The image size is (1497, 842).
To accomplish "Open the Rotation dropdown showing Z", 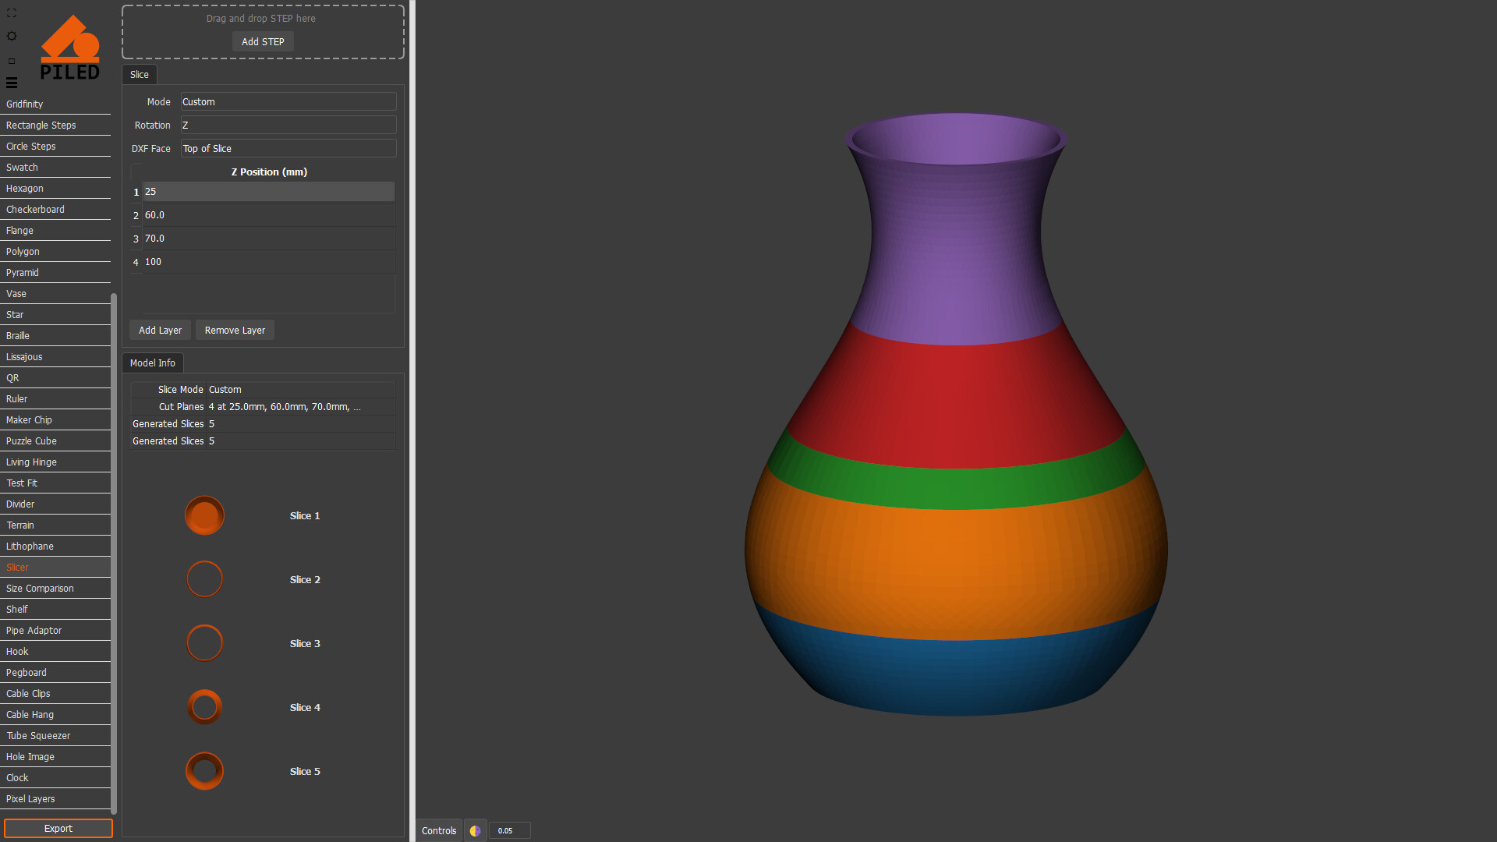I will pyautogui.click(x=288, y=126).
